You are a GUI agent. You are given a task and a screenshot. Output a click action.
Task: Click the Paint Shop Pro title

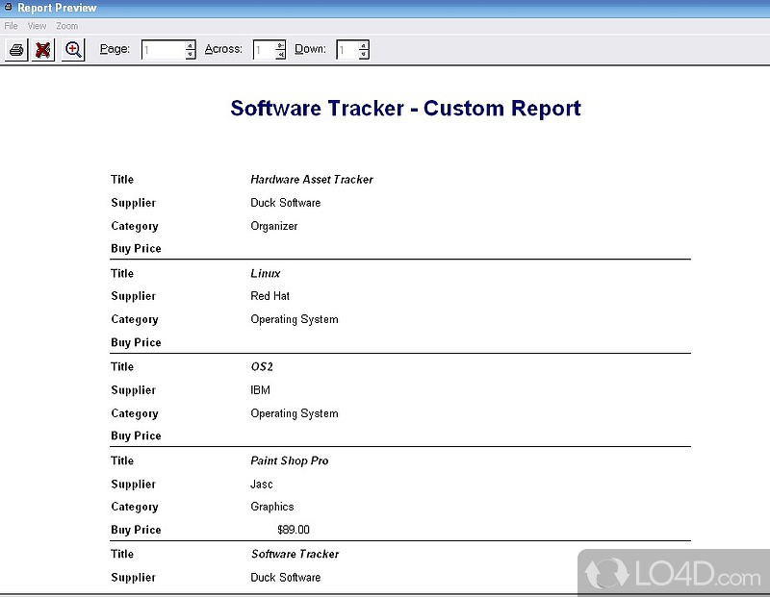[x=290, y=460]
